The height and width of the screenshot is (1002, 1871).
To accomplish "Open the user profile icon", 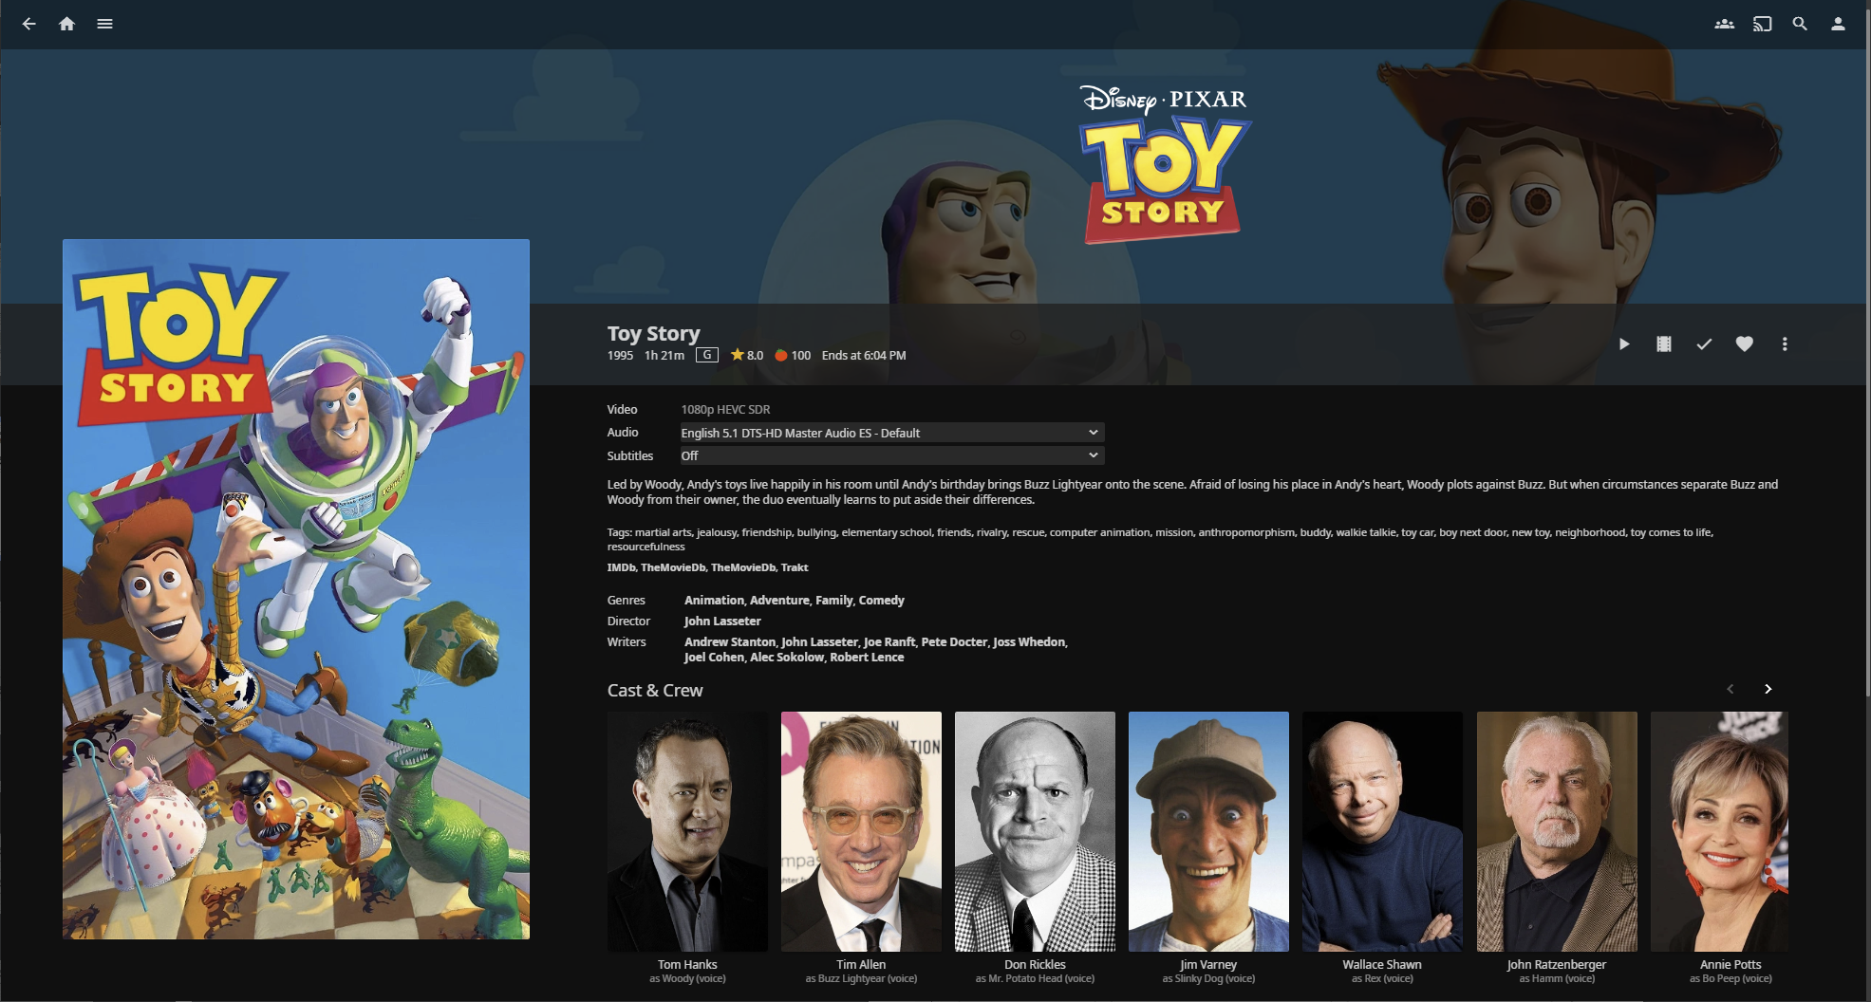I will click(x=1838, y=24).
